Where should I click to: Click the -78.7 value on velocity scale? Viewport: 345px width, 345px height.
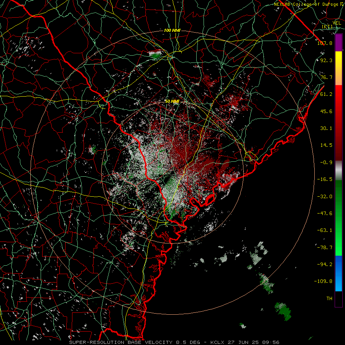tap(325, 248)
